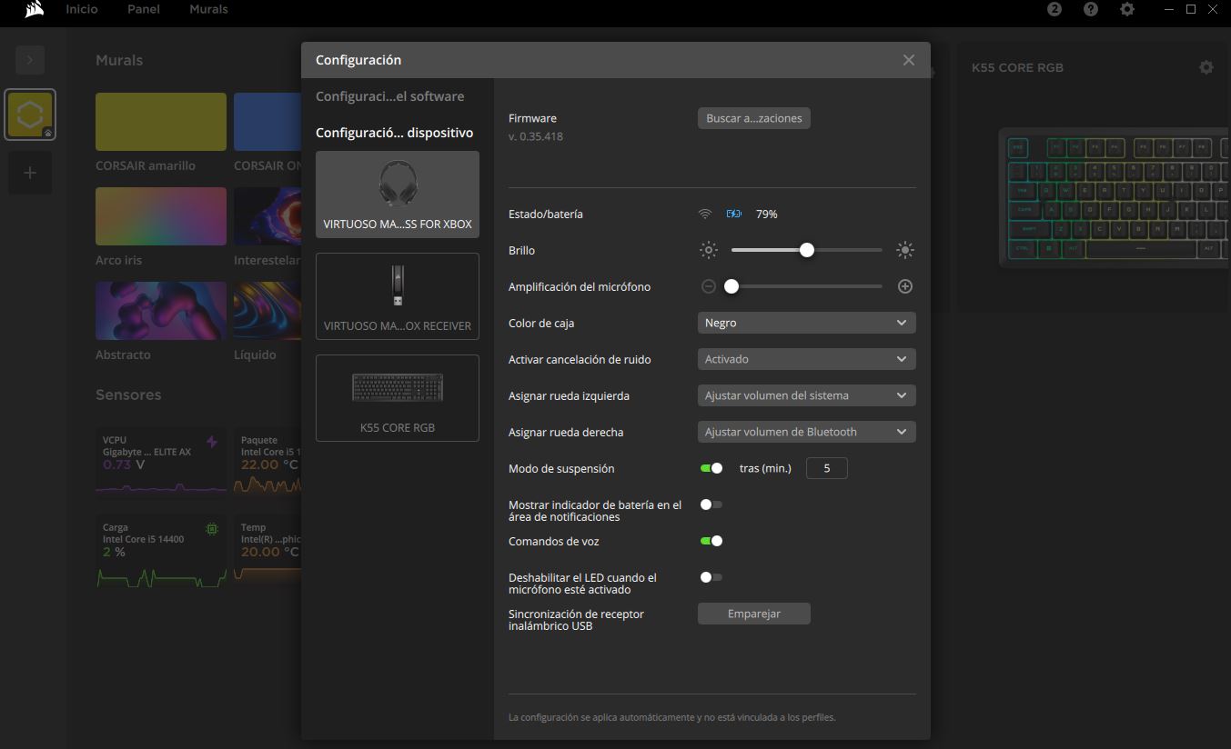Select the Arco iris mural thumbnail
This screenshot has height=749, width=1231.
161,216
